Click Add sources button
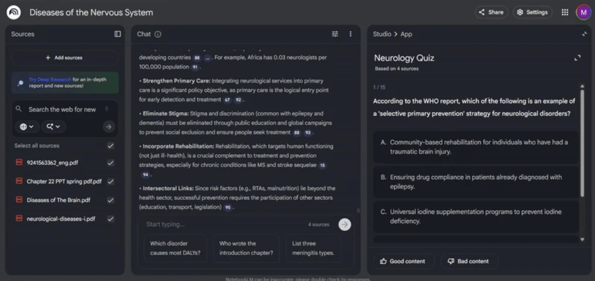 point(64,58)
